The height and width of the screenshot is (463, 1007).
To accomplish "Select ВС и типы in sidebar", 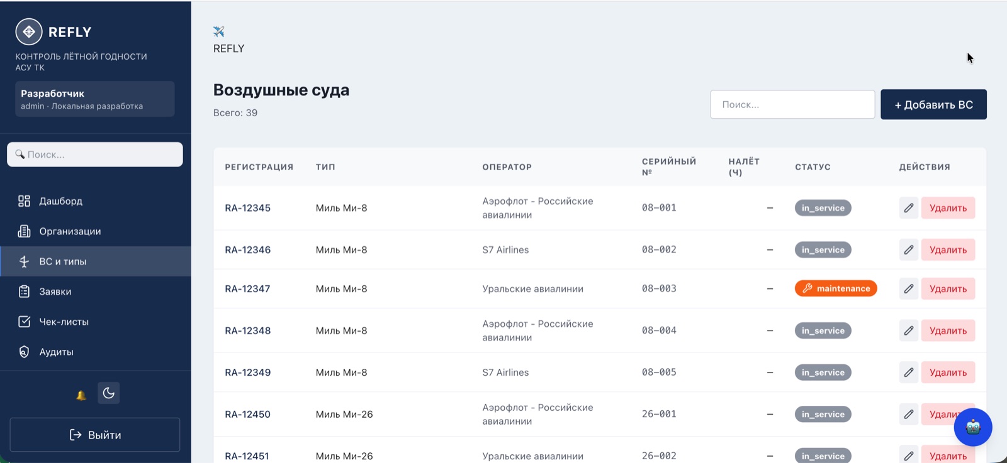I will [x=96, y=261].
